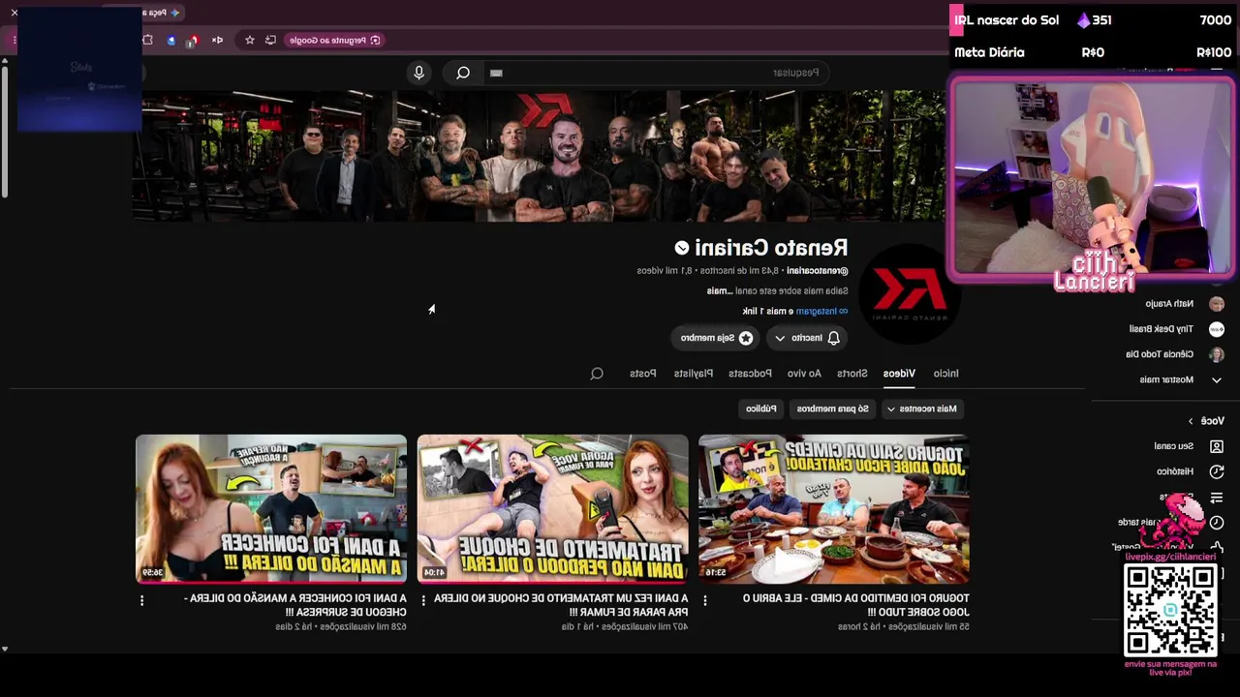1240x697 pixels.
Task: Click the muted-tab speaker icon in the toolbar
Action: point(218,40)
